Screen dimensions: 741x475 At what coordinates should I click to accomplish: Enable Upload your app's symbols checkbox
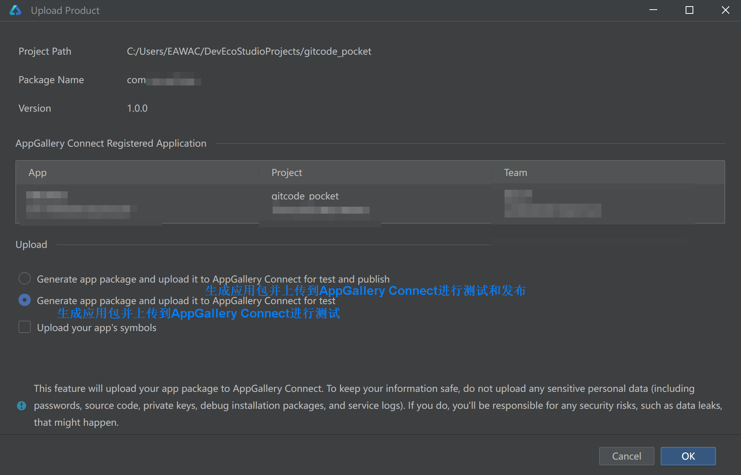click(25, 327)
